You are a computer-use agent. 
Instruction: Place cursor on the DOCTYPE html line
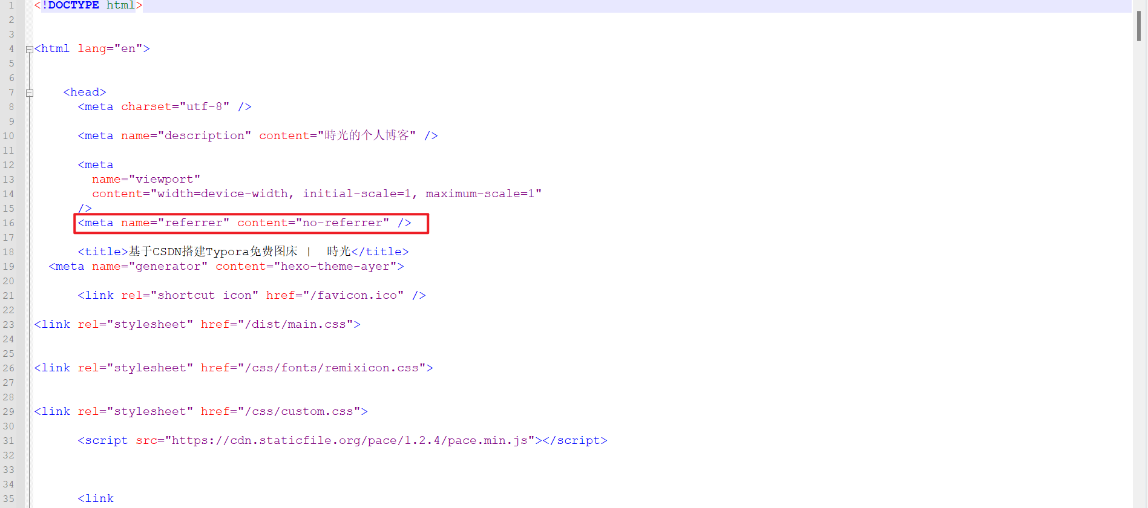pos(88,5)
